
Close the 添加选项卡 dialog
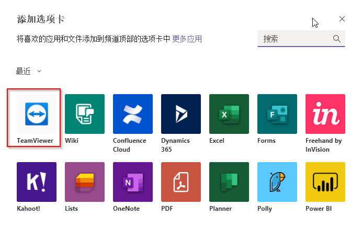click(342, 19)
